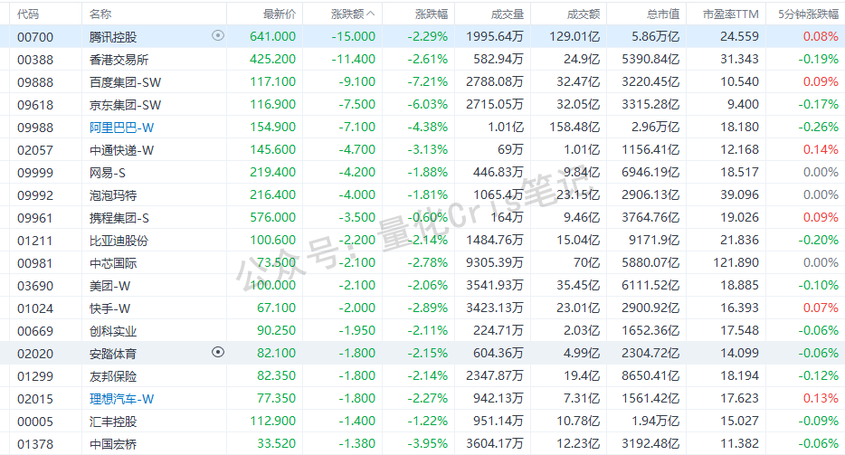The height and width of the screenshot is (455, 845).
Task: Sort by 涨跌额 column header
Action: (x=353, y=14)
